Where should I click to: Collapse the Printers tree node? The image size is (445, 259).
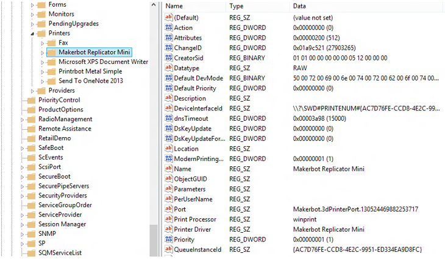coord(32,34)
